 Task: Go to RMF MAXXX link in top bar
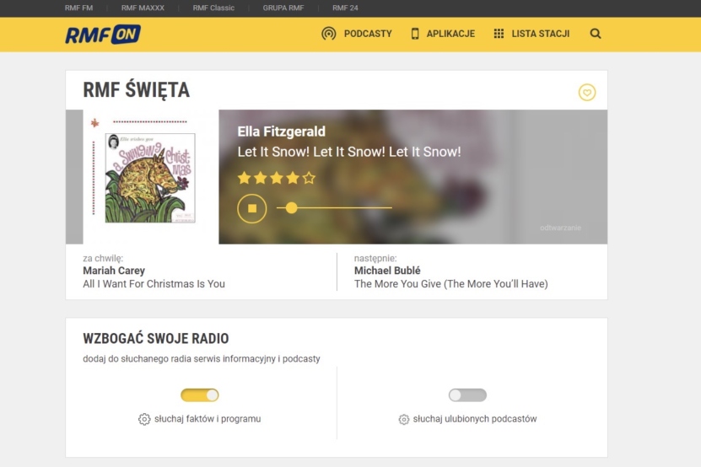tap(143, 8)
